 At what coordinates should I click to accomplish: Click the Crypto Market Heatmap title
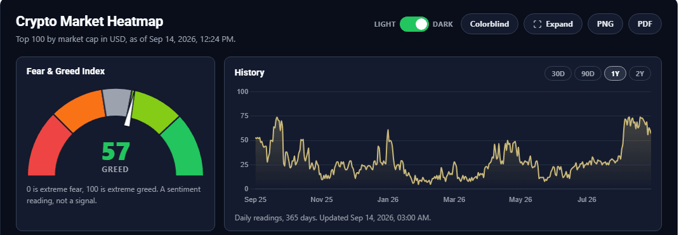[89, 21]
